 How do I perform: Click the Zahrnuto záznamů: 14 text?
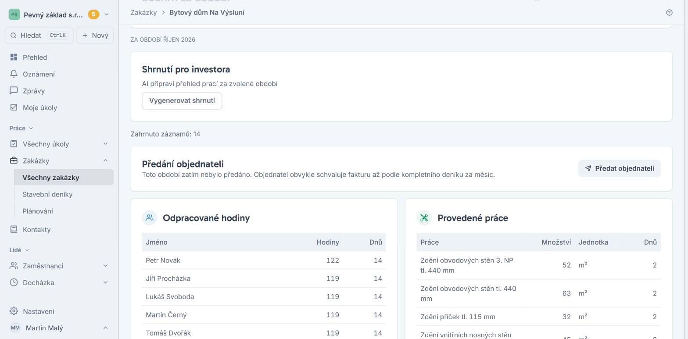(x=165, y=134)
